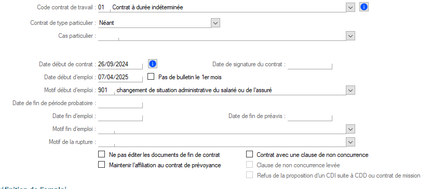This screenshot has height=189, width=431.
Task: Expand Motif début d'emploi dropdown
Action: [351, 90]
